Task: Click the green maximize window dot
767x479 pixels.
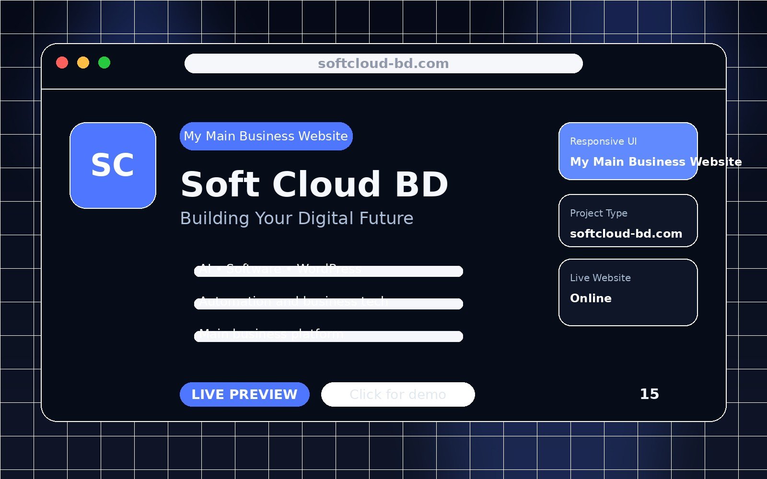Action: 105,63
